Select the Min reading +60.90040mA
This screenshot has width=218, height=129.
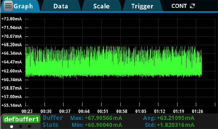pyautogui.click(x=103, y=125)
